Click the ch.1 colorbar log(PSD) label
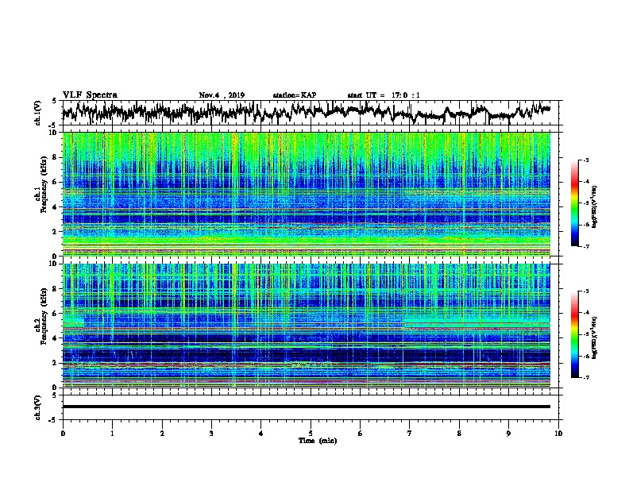 [595, 206]
